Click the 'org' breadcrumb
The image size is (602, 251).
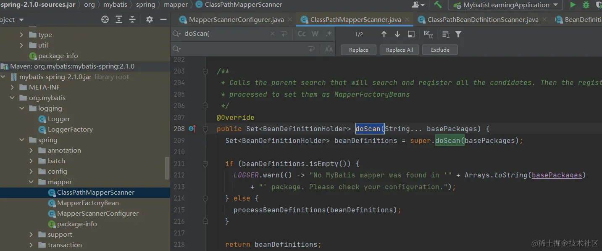[x=89, y=5]
